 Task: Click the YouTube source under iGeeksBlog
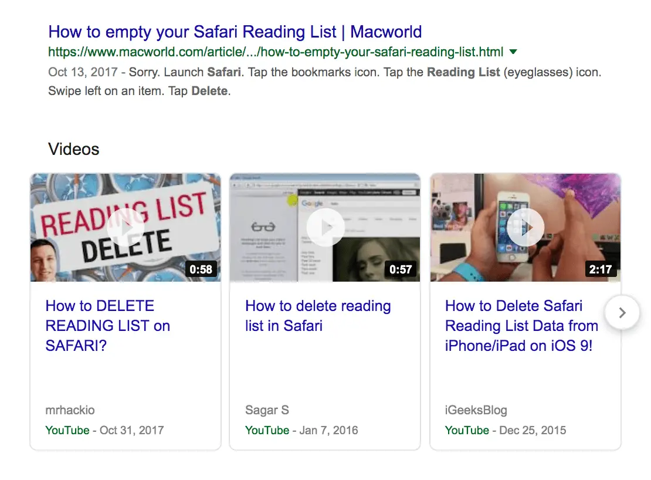point(467,430)
